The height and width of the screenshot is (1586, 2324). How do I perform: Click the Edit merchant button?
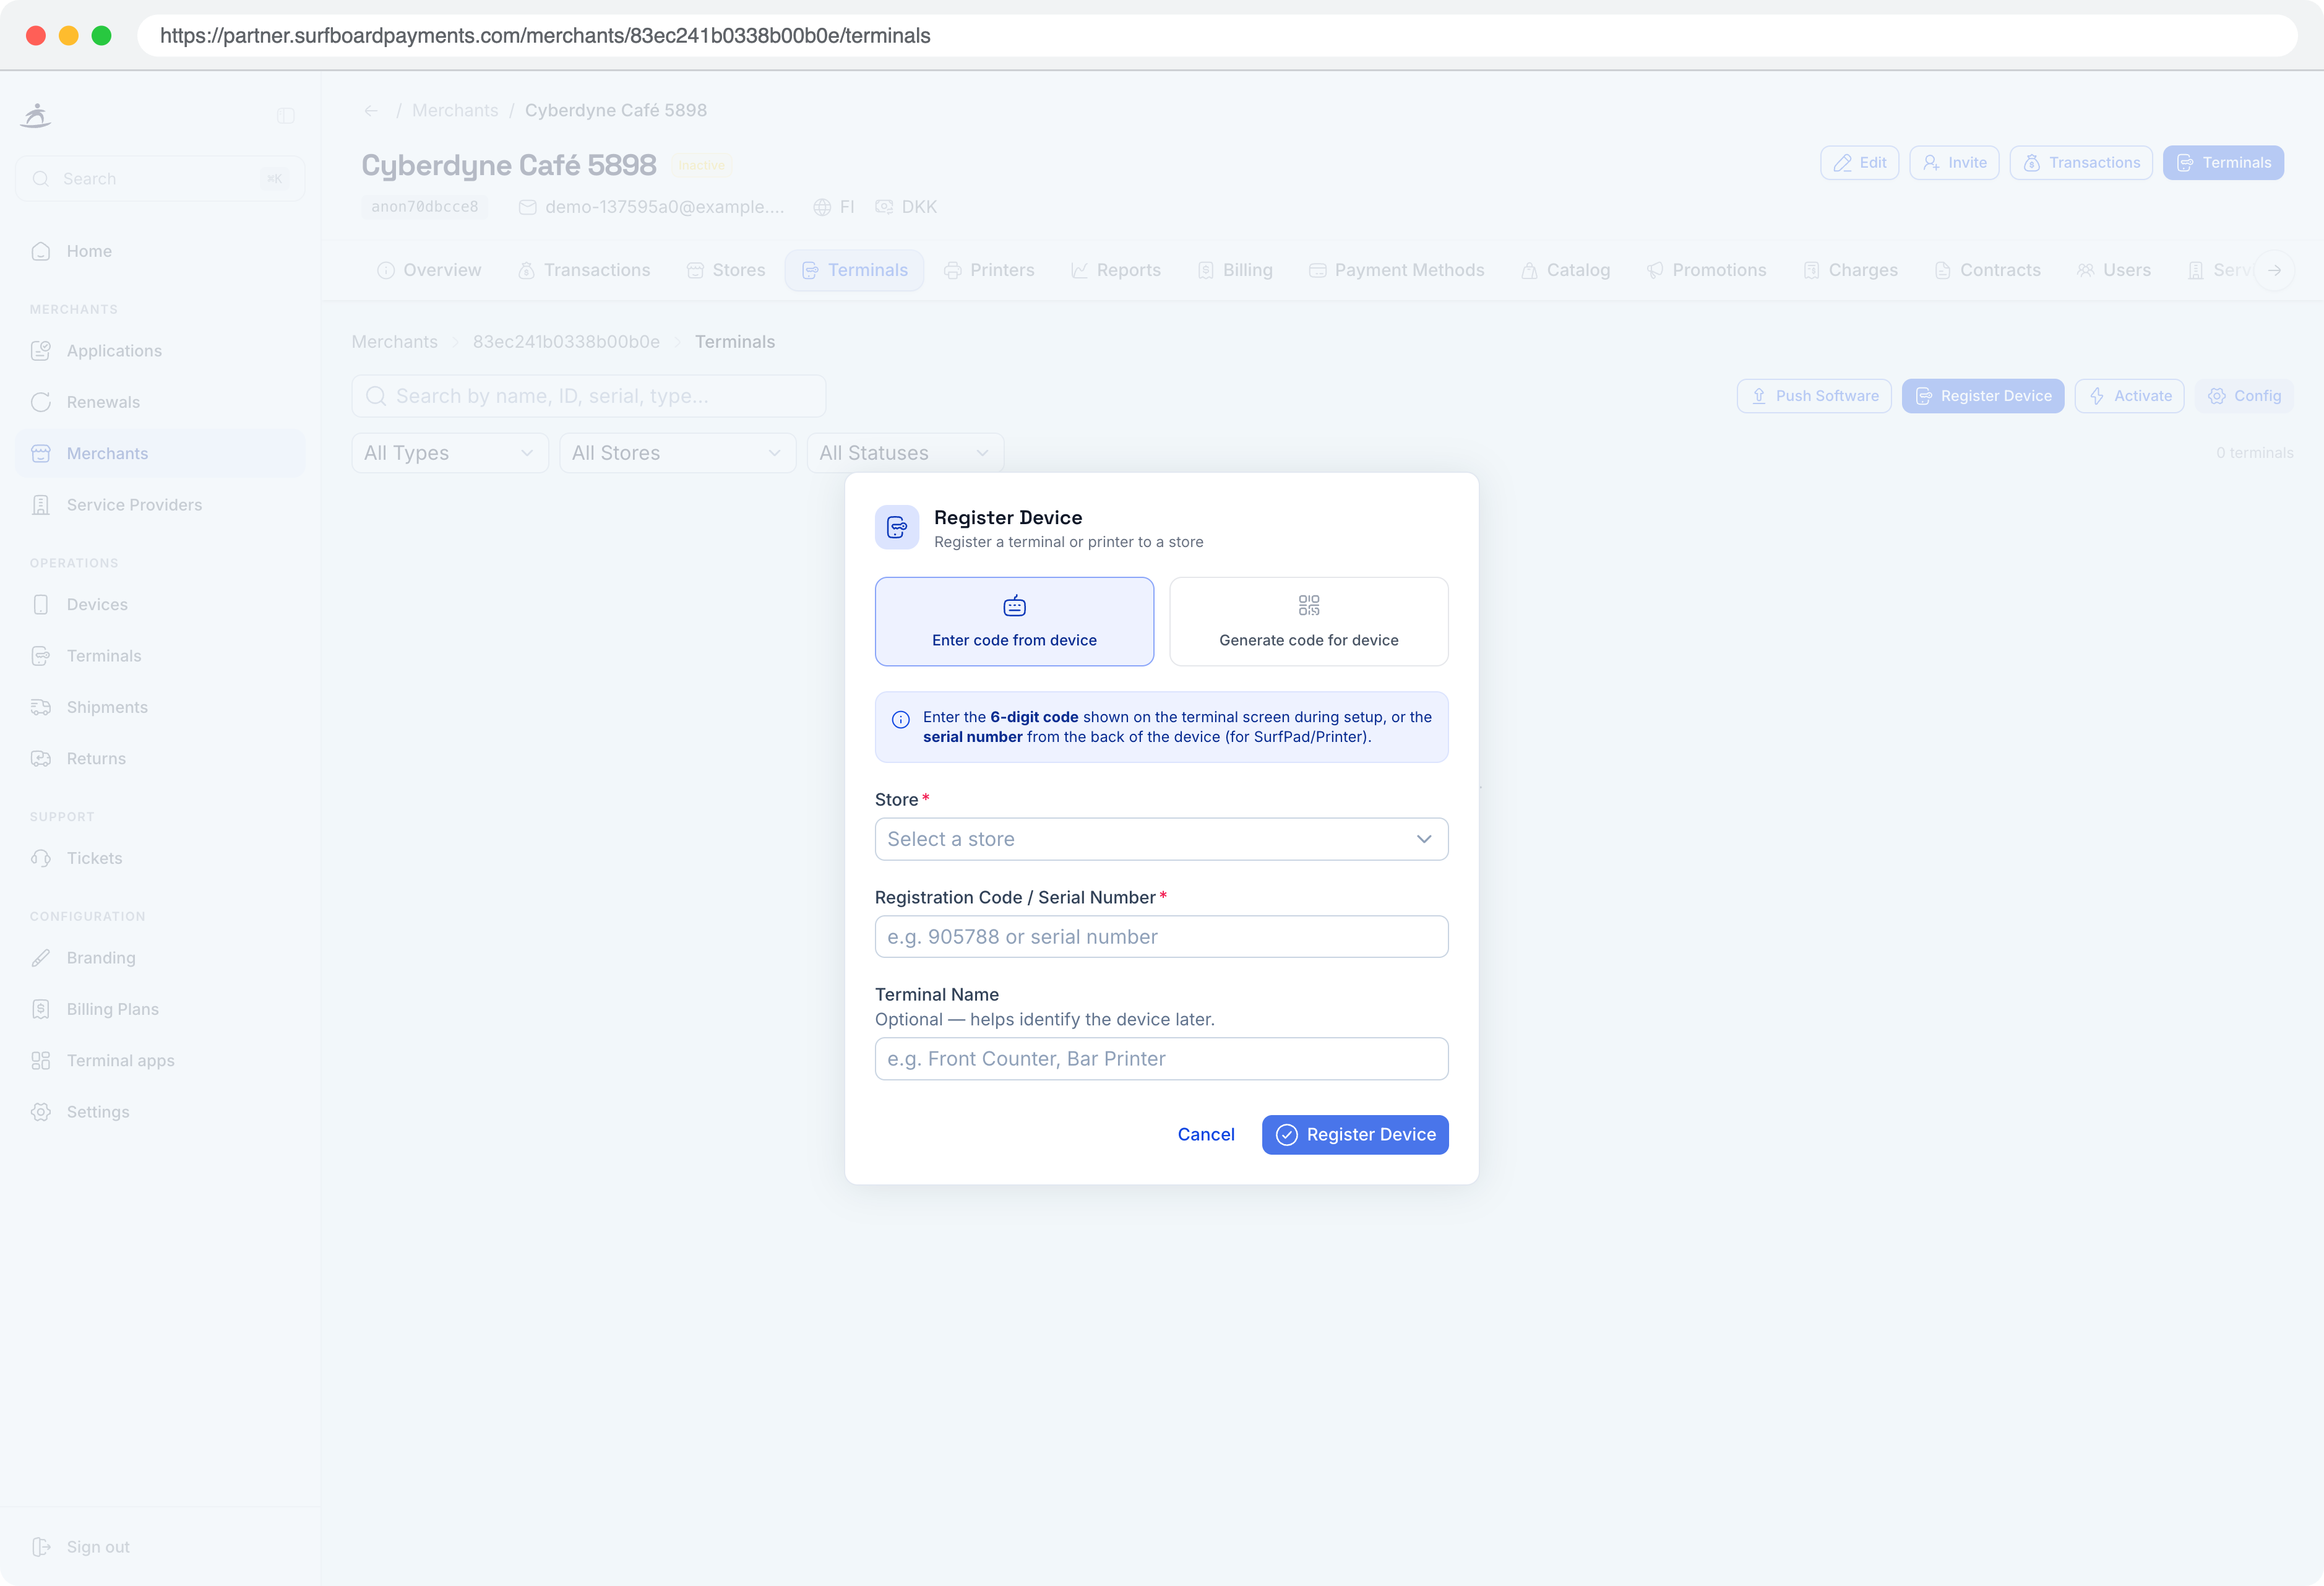[1859, 163]
